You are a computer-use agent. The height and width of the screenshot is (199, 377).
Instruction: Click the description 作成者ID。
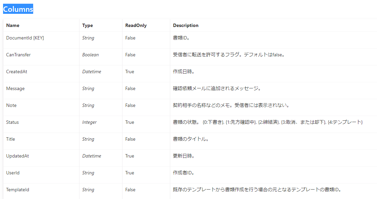[x=184, y=173]
